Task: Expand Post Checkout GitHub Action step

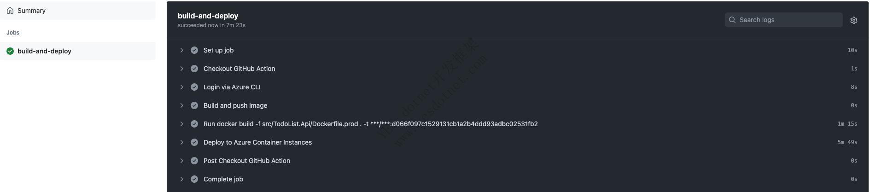Action: pyautogui.click(x=181, y=161)
